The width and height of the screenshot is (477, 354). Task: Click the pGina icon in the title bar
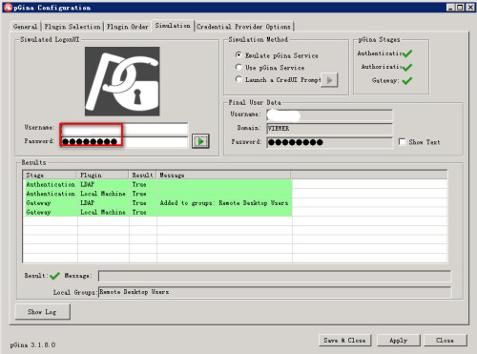[8, 8]
